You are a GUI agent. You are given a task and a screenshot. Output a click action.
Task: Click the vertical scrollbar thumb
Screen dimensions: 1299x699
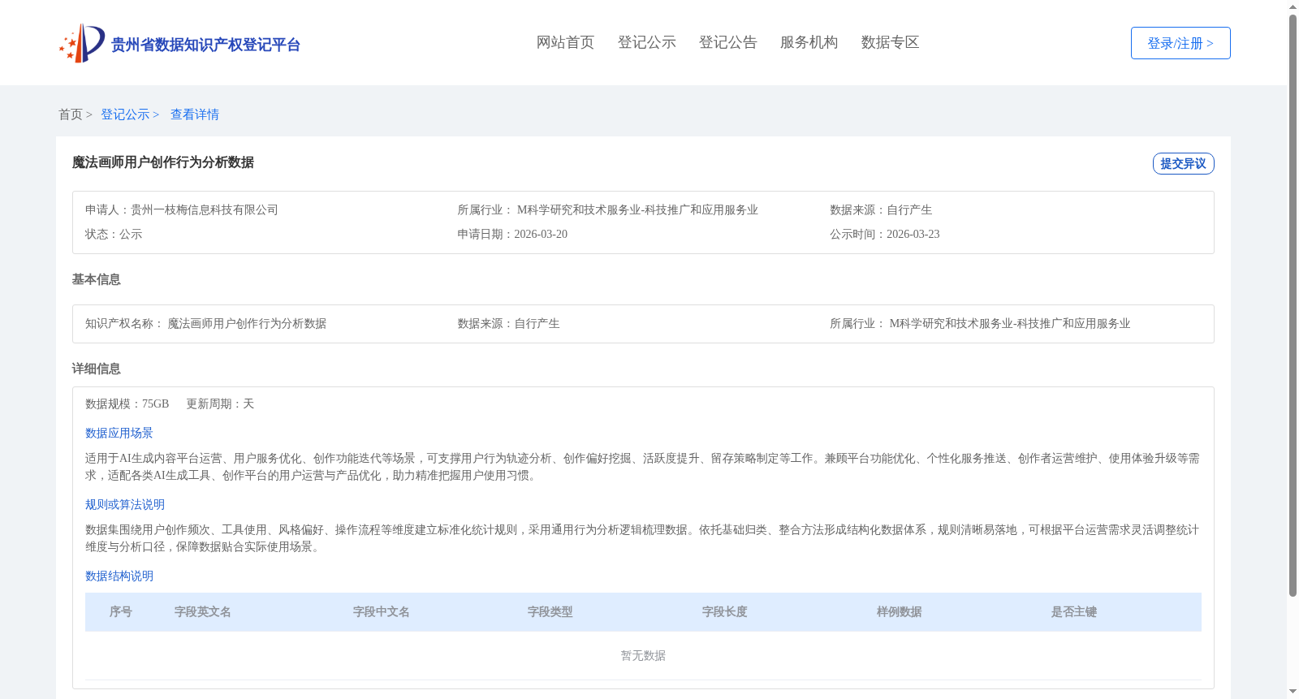point(1293,306)
